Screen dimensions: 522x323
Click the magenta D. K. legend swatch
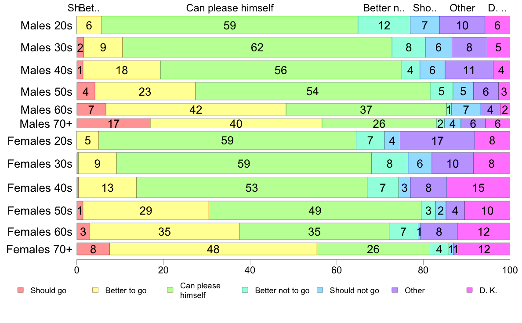(470, 290)
